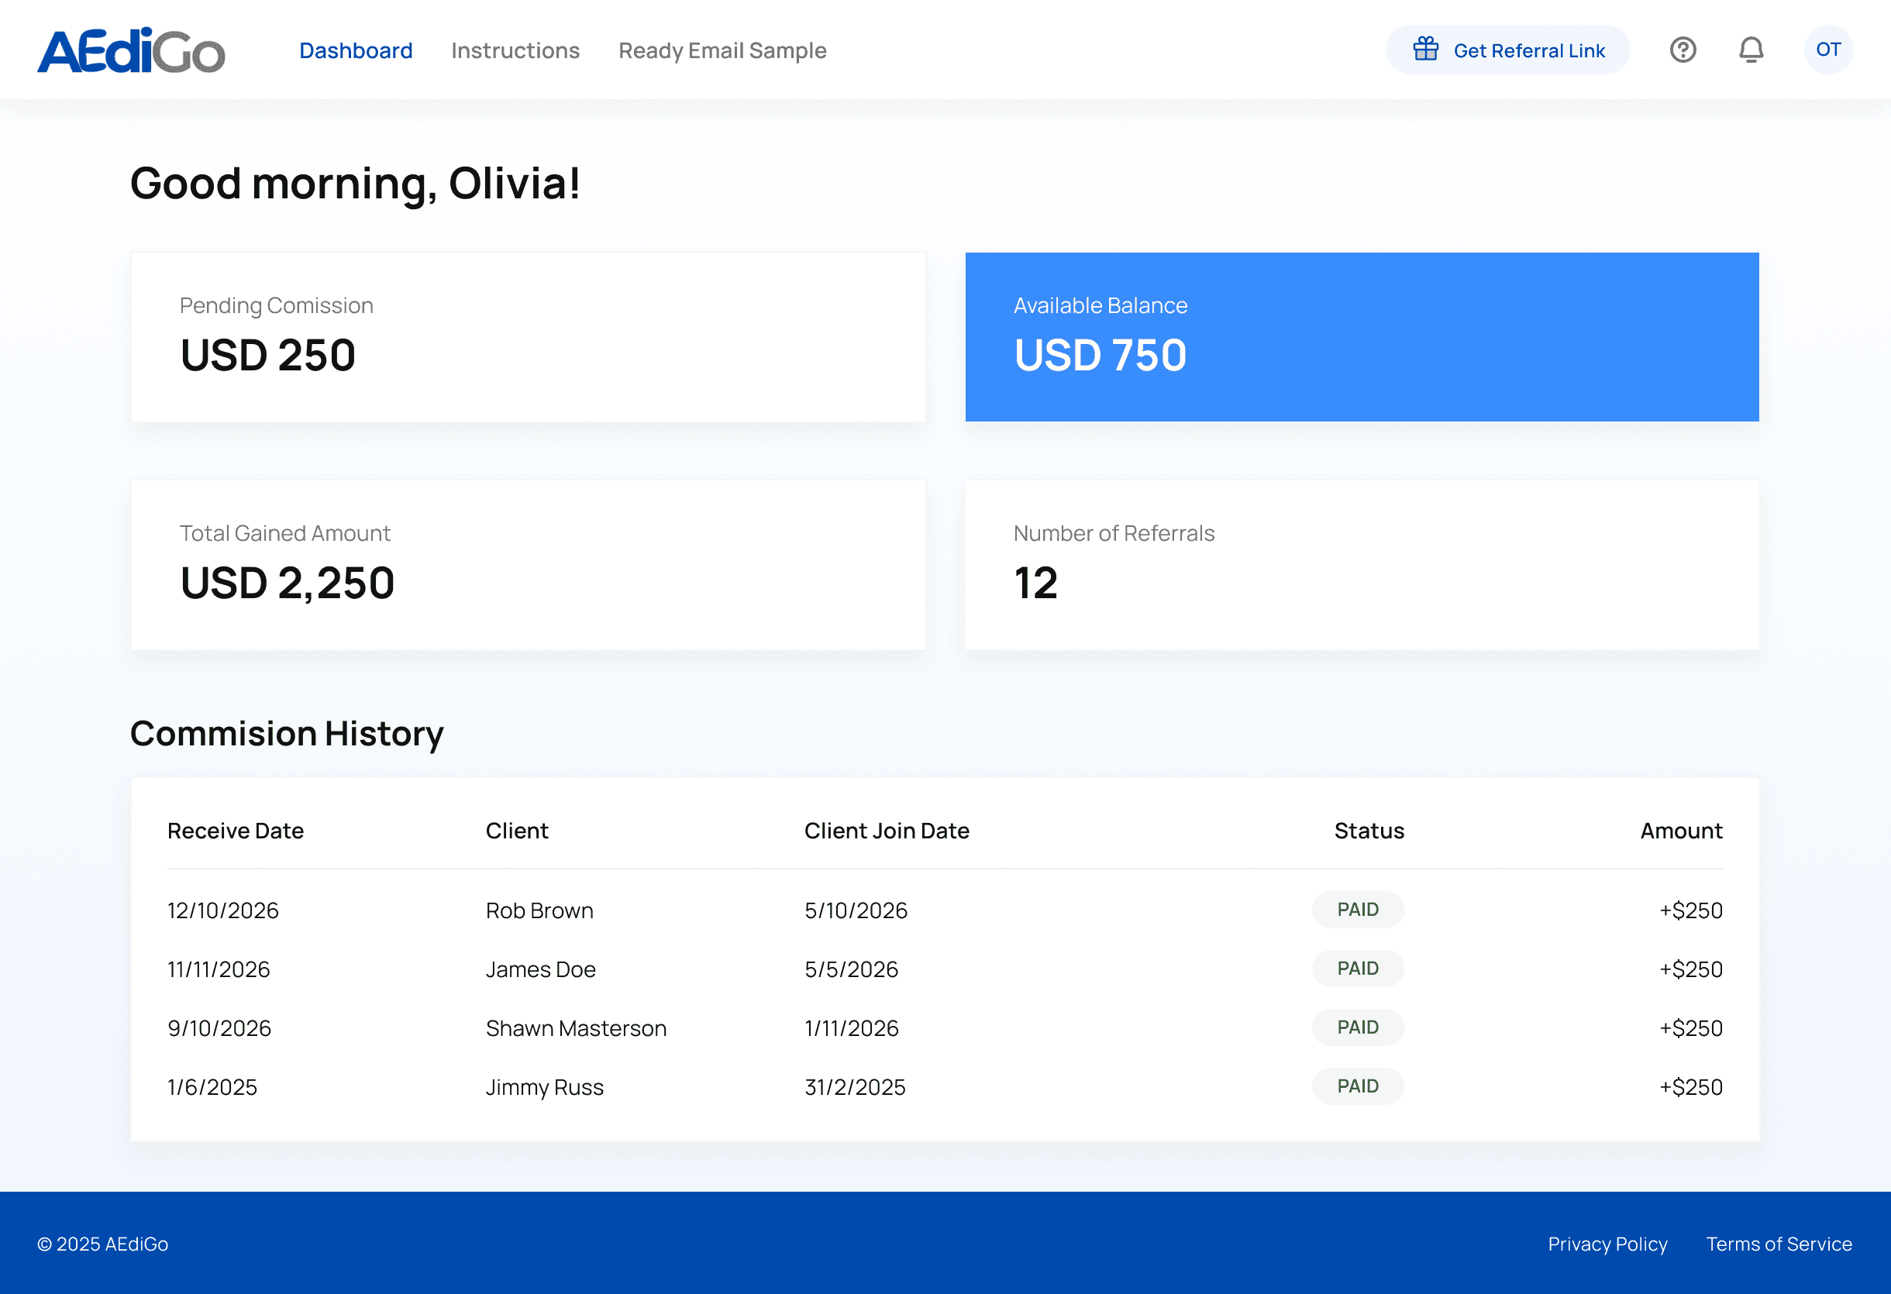Image resolution: width=1891 pixels, height=1294 pixels.
Task: Open the notifications bell
Action: (x=1751, y=50)
